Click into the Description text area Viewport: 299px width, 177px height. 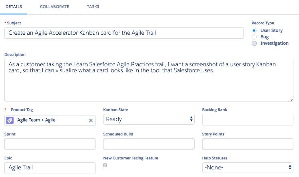tap(149, 80)
